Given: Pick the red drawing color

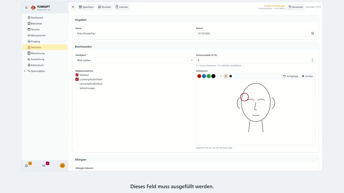Looking at the screenshot, I should pos(199,76).
